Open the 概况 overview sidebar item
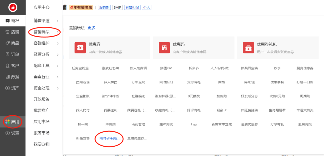The width and height of the screenshot is (324, 156). tap(13, 21)
